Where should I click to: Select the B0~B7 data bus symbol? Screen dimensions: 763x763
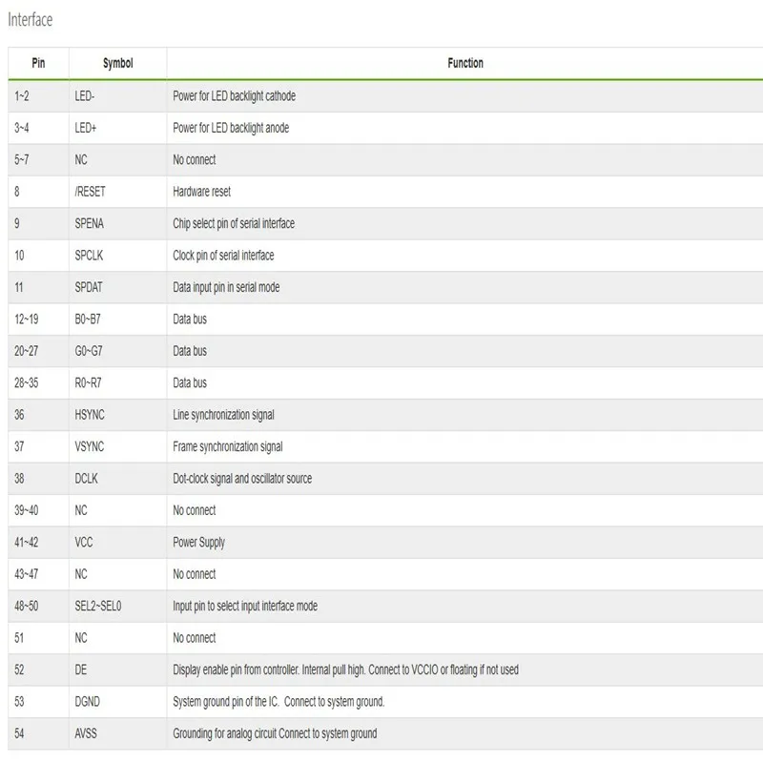tap(88, 320)
